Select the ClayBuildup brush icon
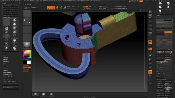The image size is (175, 98). (x=14, y=25)
